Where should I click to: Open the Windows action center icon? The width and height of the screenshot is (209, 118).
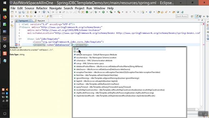coord(5,114)
